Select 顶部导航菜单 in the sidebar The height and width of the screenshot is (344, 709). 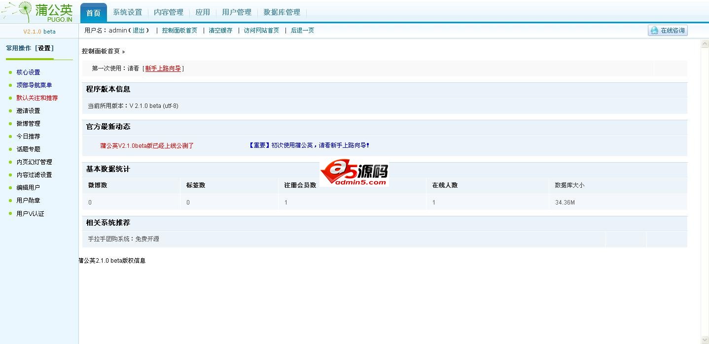pos(34,85)
